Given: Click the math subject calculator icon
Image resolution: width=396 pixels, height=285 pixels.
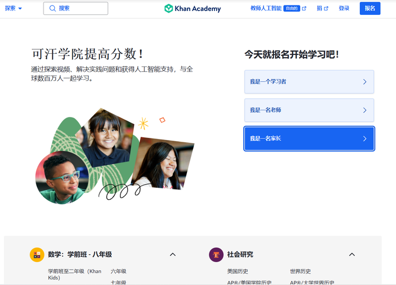Looking at the screenshot, I should coord(37,255).
